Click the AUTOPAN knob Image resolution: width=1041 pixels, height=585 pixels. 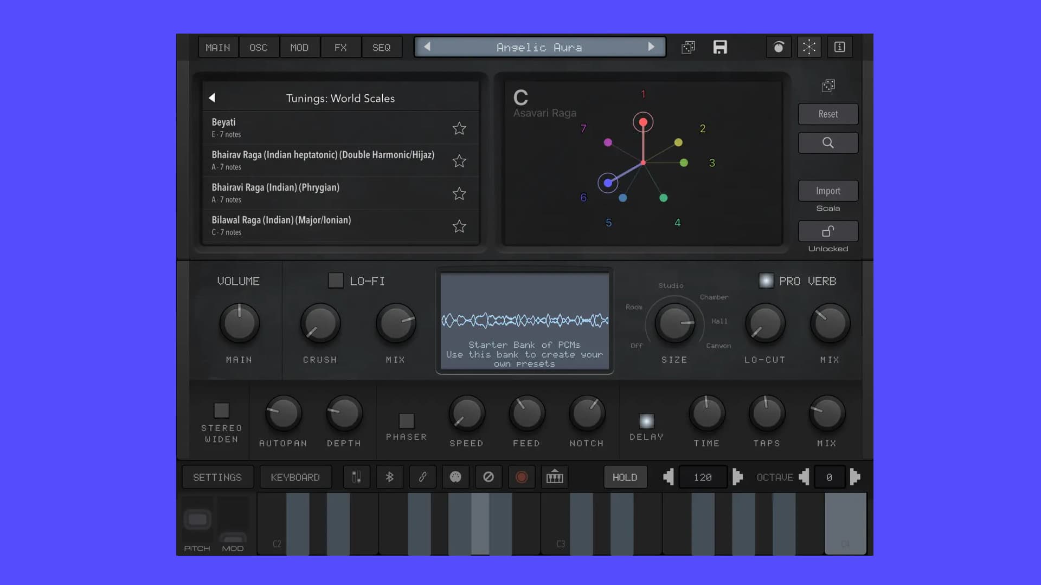coord(284,414)
